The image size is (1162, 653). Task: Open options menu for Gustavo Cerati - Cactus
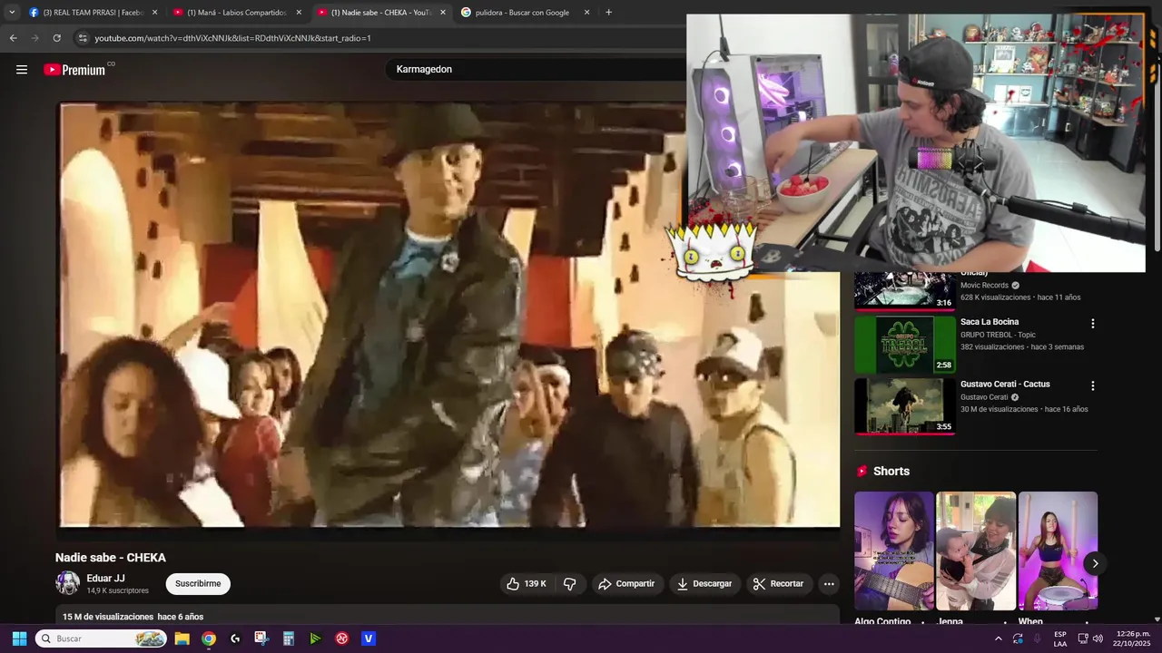click(x=1093, y=385)
